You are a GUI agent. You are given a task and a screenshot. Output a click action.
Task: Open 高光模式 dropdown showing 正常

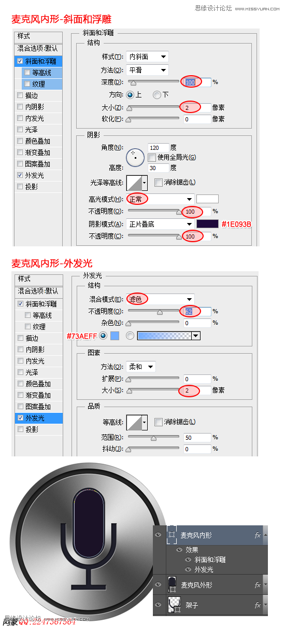pyautogui.click(x=161, y=199)
